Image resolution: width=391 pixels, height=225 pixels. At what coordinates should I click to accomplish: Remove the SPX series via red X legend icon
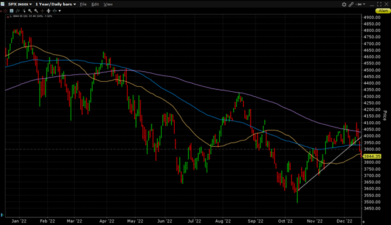pos(8,17)
